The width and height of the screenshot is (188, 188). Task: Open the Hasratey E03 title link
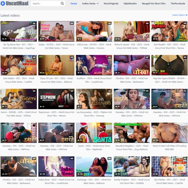coord(132,114)
